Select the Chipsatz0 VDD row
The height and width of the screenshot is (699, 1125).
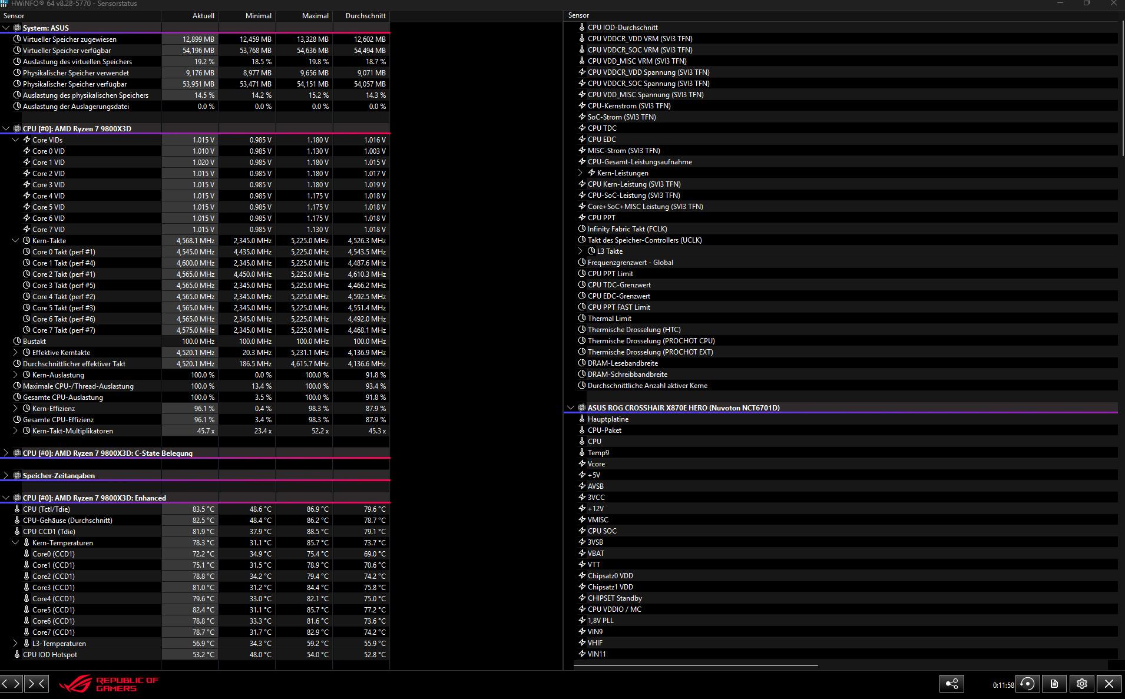841,575
